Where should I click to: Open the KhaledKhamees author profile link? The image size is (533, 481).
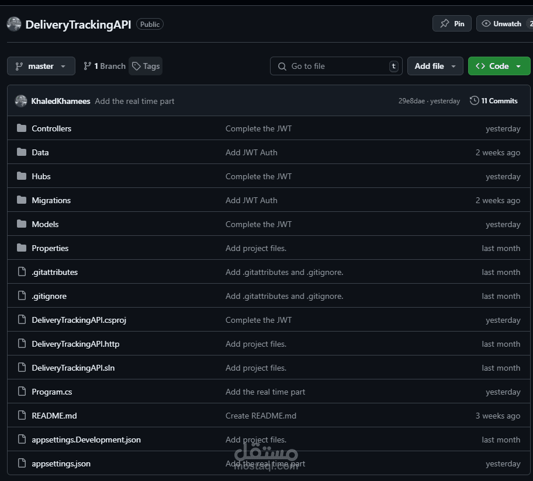point(61,101)
